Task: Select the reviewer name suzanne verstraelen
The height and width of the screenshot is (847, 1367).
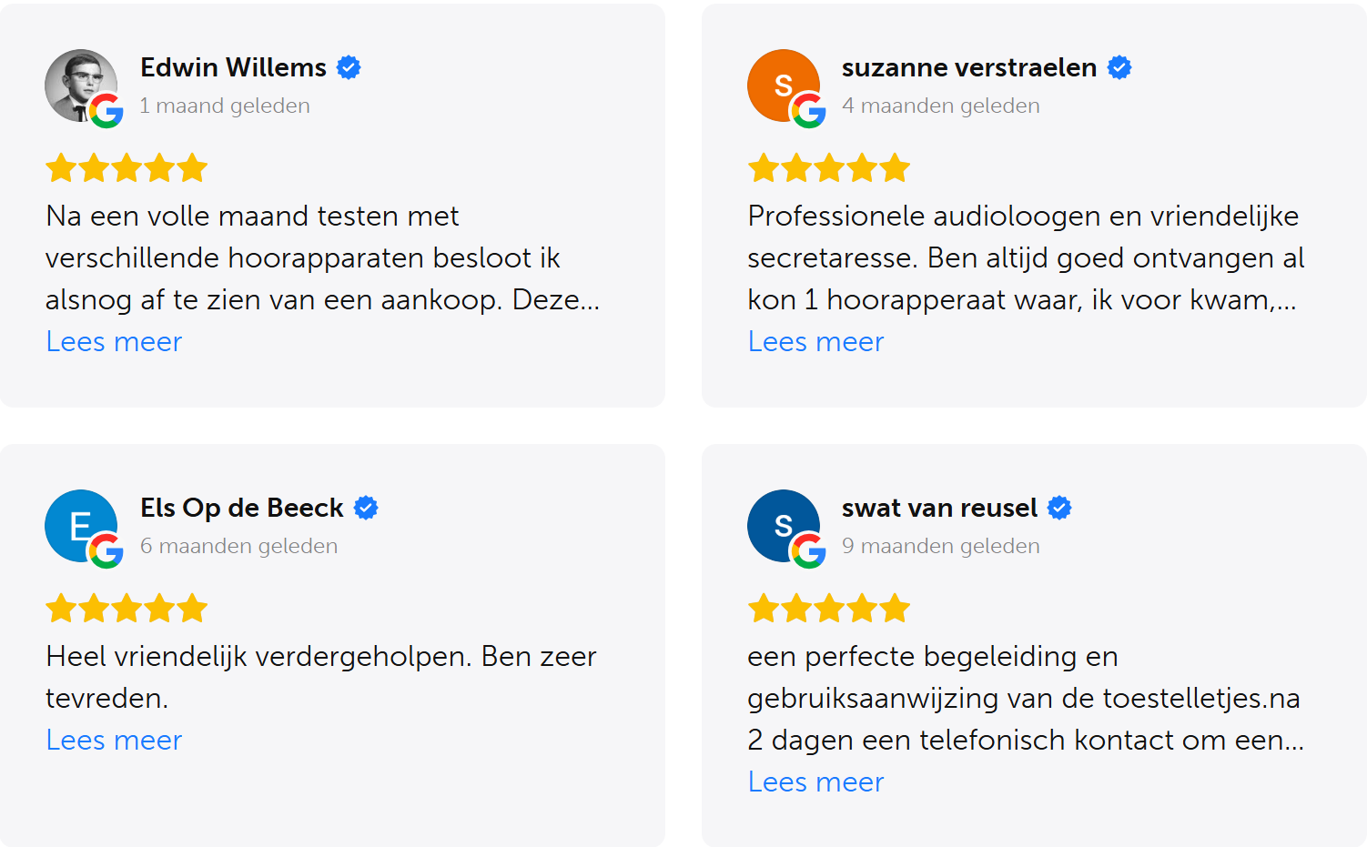Action: [x=967, y=66]
